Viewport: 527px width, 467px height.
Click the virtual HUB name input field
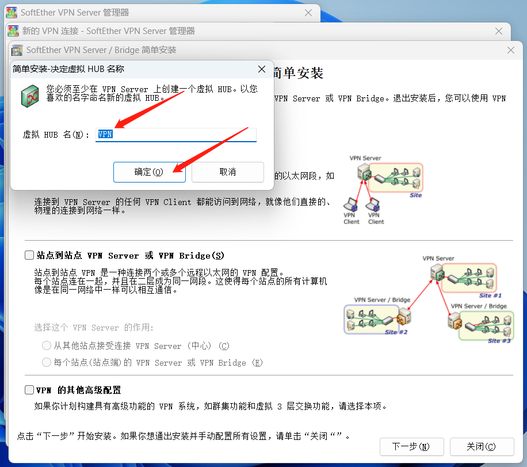[x=176, y=135]
